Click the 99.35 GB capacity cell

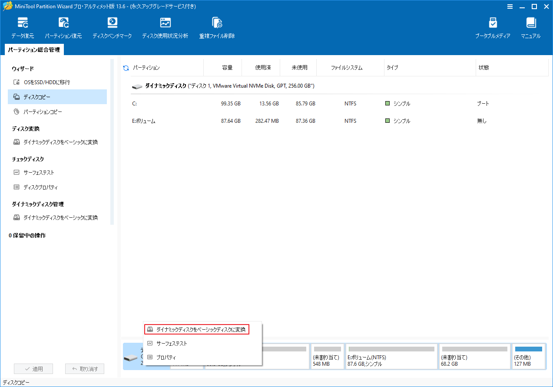click(x=231, y=104)
